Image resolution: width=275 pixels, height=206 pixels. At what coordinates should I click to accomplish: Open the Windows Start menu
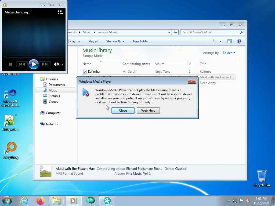[7, 201]
